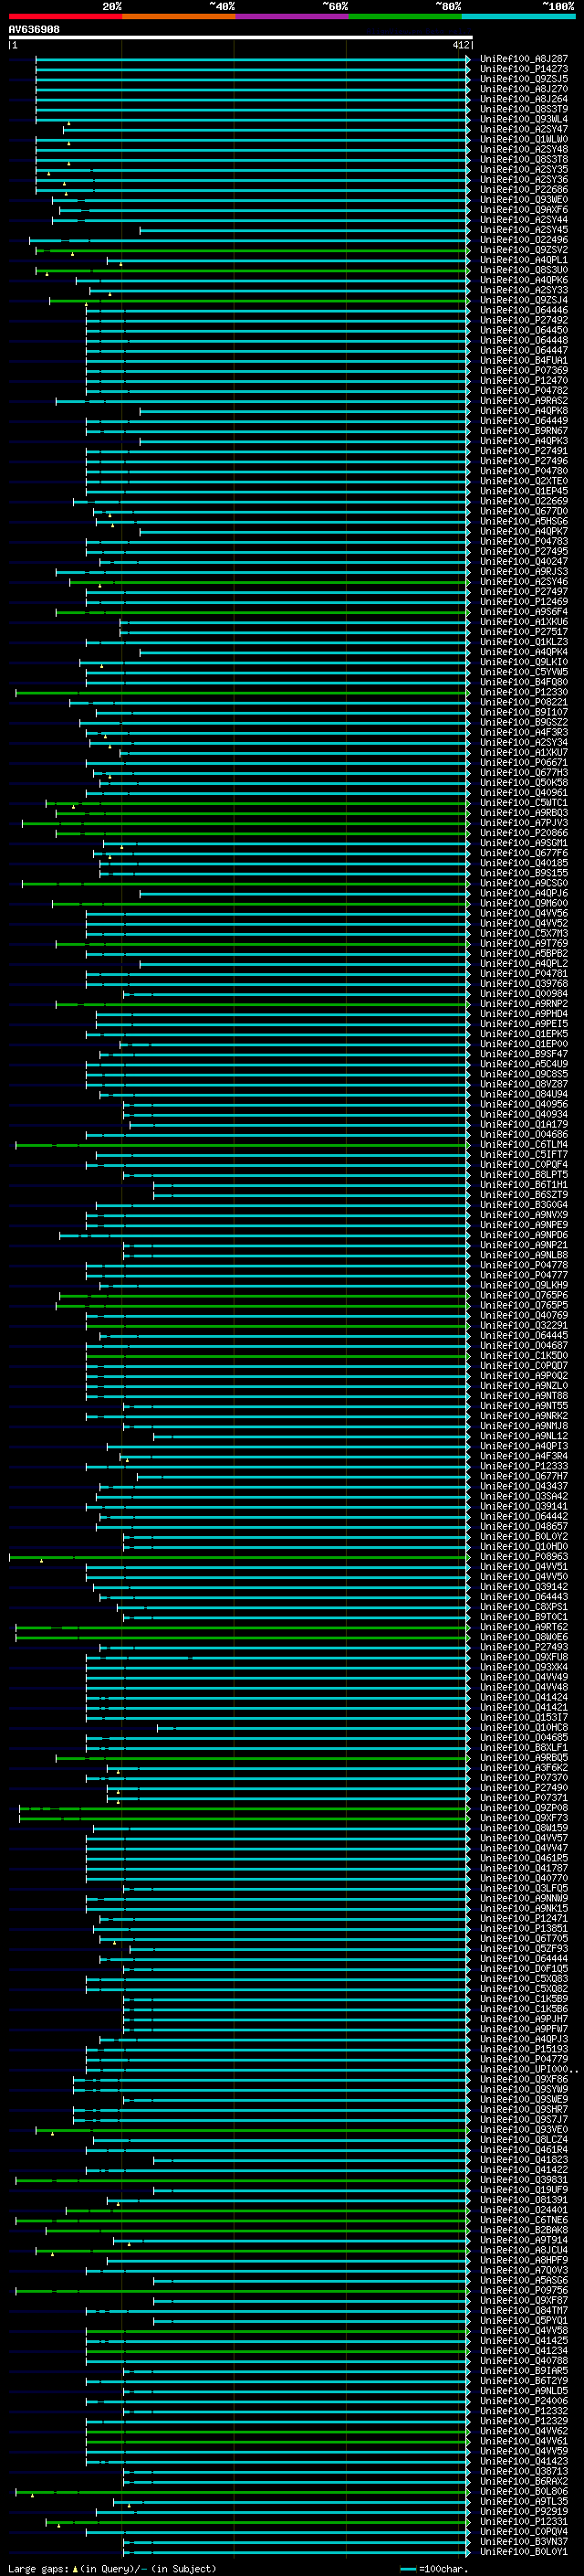584x2576 pixels.
Task: Open hit UniRef100_A8J287
Action: coord(524,59)
